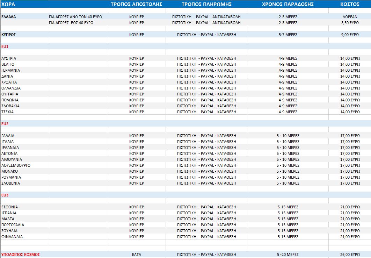Select the EU1 zone label
The image size is (371, 258).
(x=5, y=46)
